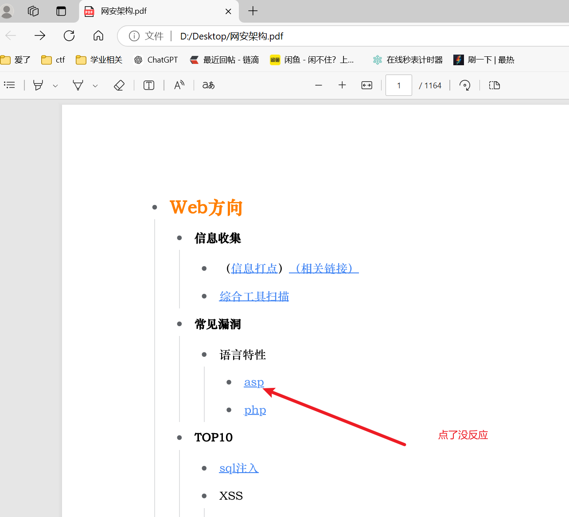Open the PDF table of contents sidebar
Viewport: 569px width, 517px height.
9,85
